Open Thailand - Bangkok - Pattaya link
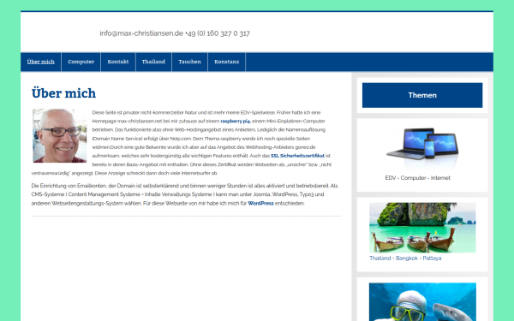 coord(405,259)
